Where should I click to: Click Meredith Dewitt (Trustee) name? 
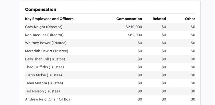click(x=46, y=51)
